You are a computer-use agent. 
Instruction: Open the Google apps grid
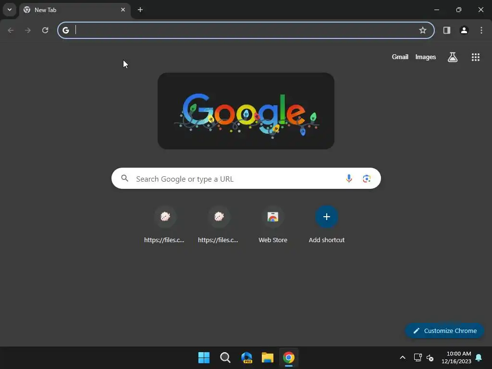pos(476,57)
